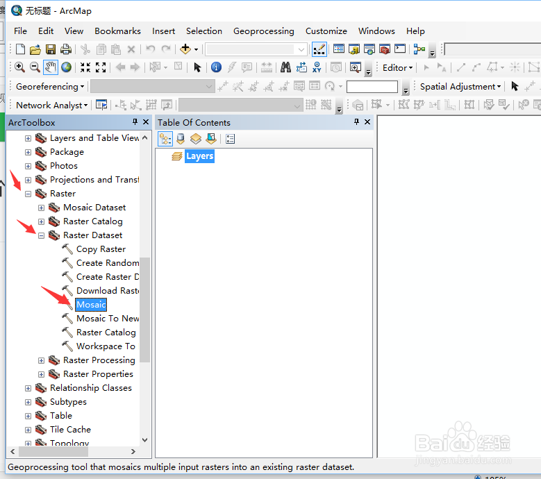Click the ArcToolbox scroll-right arrow
The width and height of the screenshot is (541, 479).
click(x=133, y=451)
